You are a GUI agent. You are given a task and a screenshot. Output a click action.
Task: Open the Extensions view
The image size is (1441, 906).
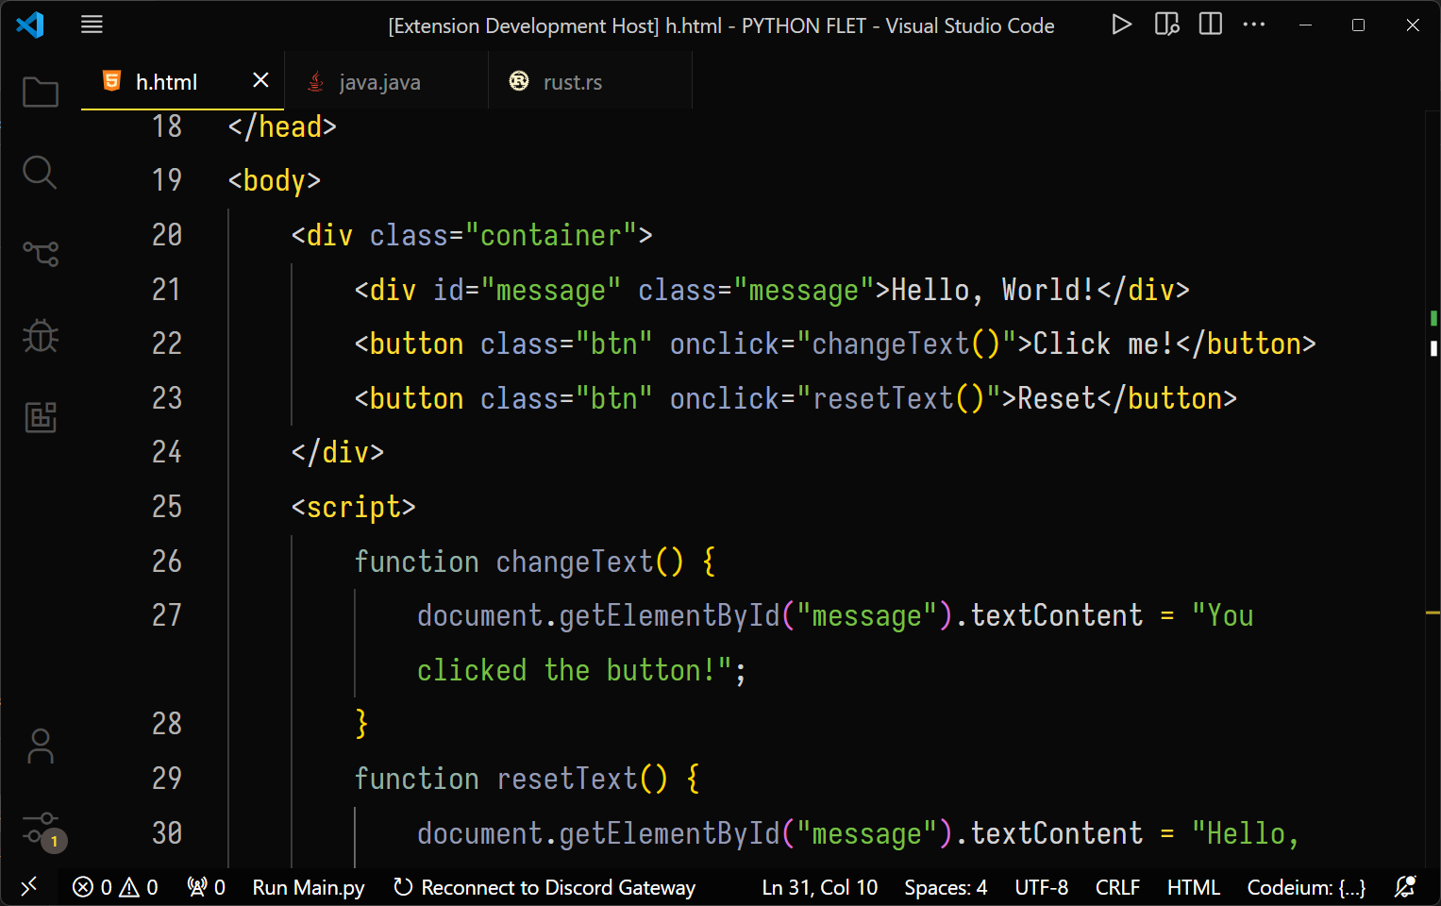pos(40,416)
